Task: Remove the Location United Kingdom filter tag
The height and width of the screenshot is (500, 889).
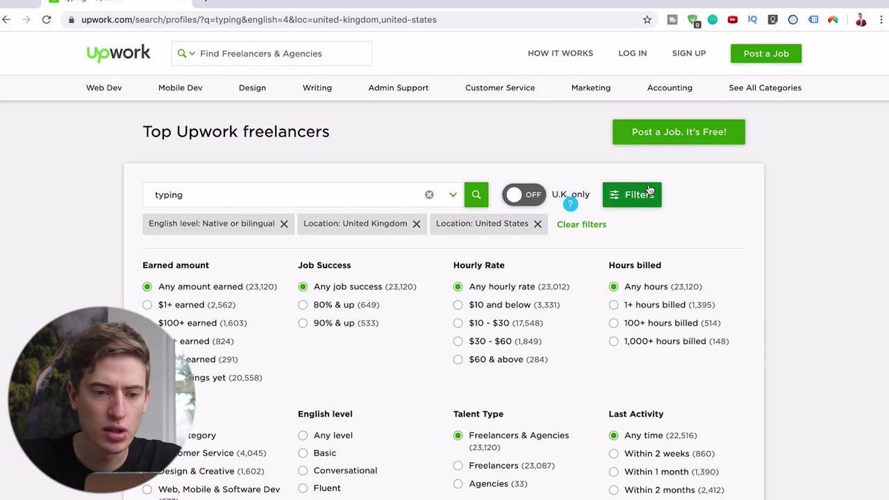Action: [x=417, y=224]
